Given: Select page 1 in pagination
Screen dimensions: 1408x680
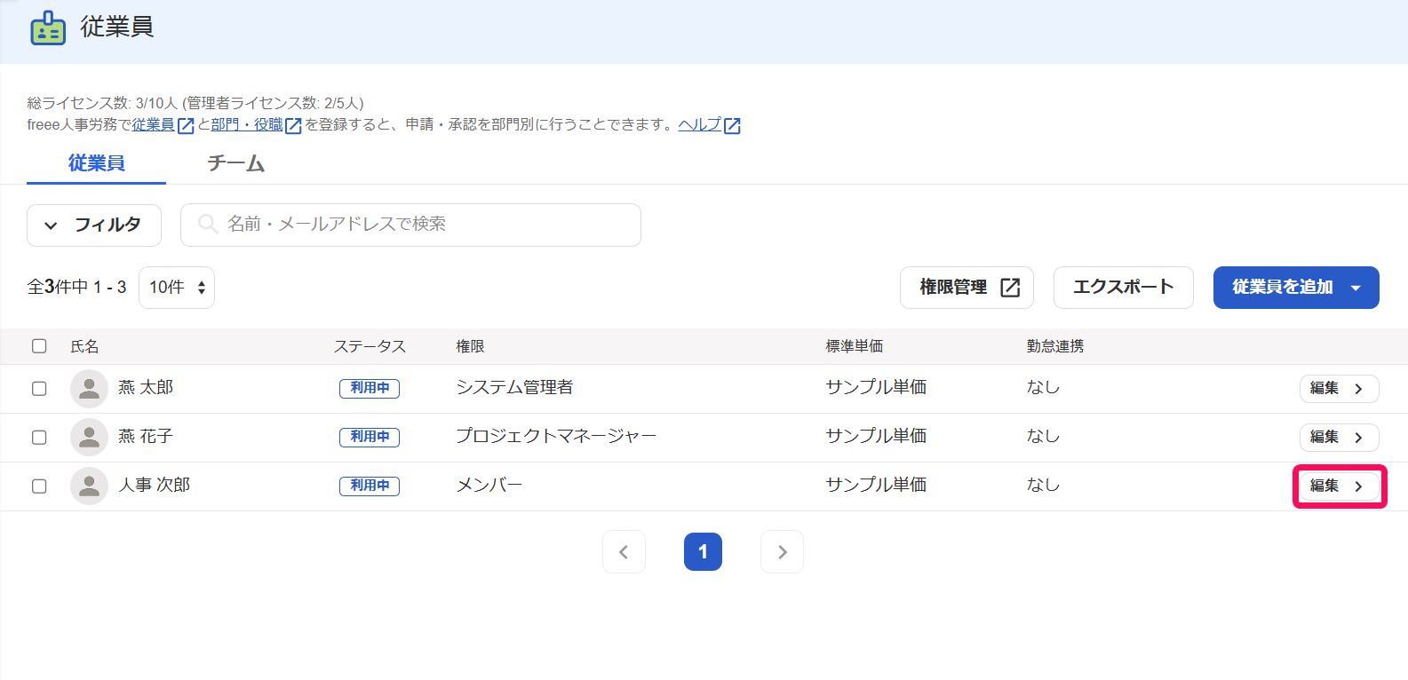Looking at the screenshot, I should [x=703, y=552].
